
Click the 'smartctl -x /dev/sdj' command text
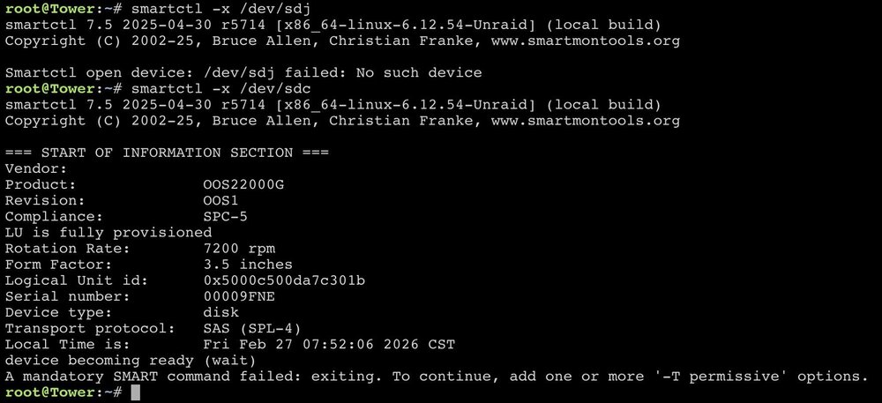click(221, 9)
